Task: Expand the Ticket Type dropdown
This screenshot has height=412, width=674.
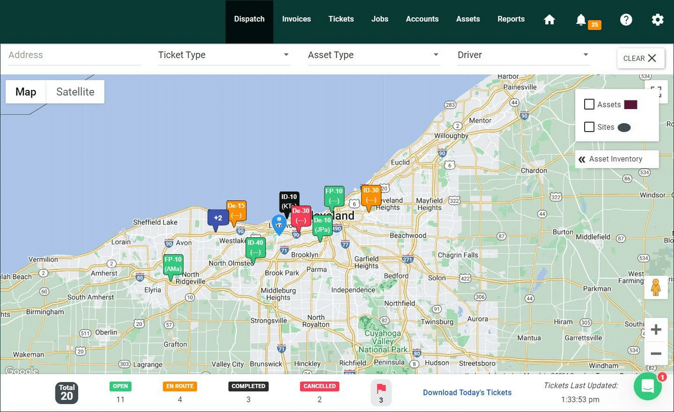Action: click(x=224, y=55)
